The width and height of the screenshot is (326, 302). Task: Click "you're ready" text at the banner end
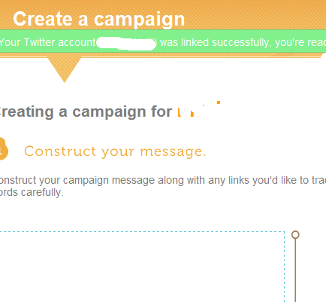(x=300, y=43)
